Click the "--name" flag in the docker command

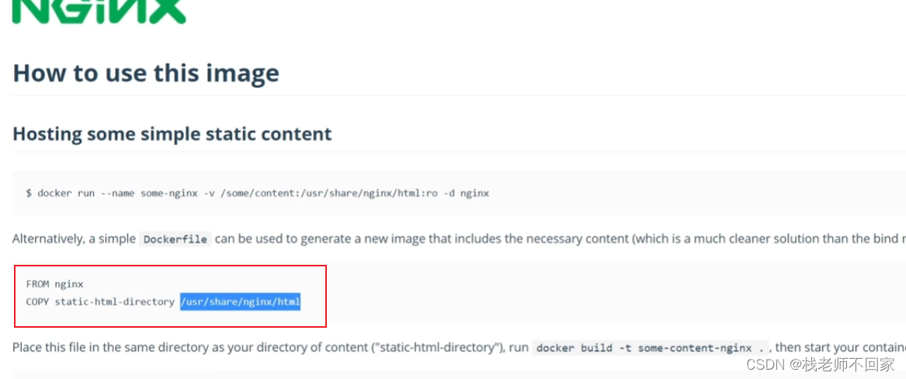tap(120, 193)
